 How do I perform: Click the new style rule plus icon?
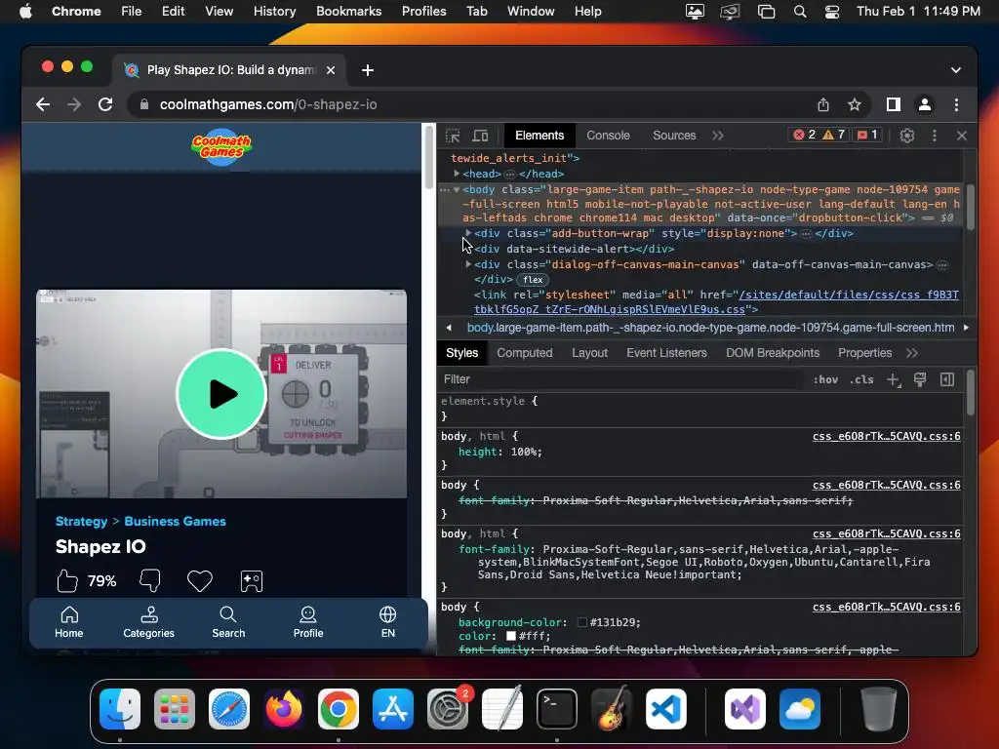(x=894, y=379)
